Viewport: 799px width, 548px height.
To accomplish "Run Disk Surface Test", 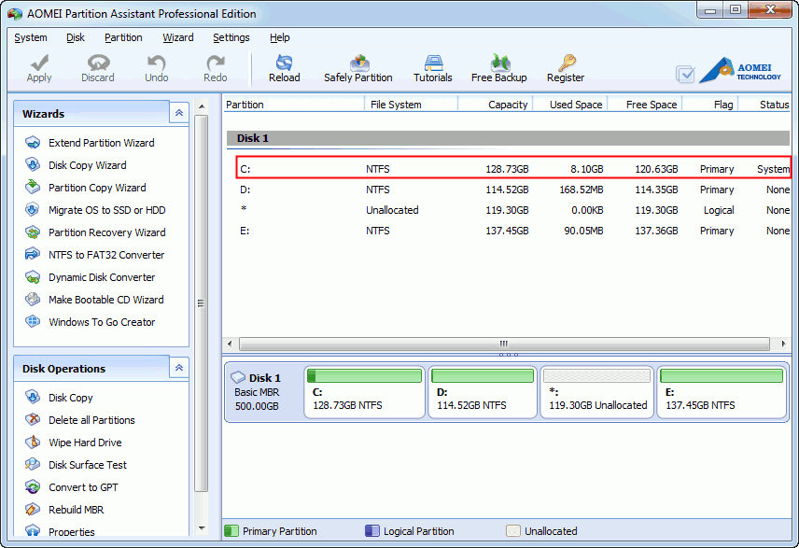I will pos(87,465).
